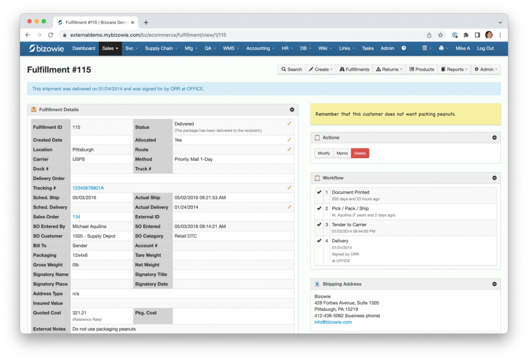The width and height of the screenshot is (528, 360).
Task: Click the Bizowie logo
Action: (46, 48)
